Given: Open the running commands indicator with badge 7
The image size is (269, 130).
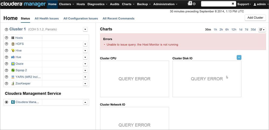Looking at the screenshot, I should click(x=190, y=3).
